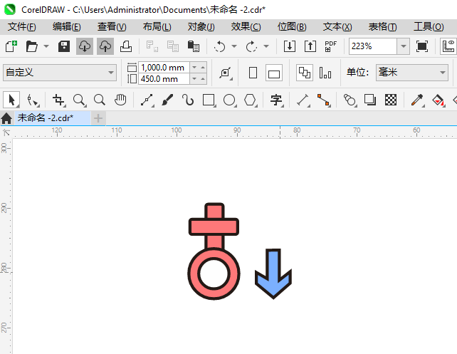Click the Print icon
457x354 pixels.
coord(126,46)
